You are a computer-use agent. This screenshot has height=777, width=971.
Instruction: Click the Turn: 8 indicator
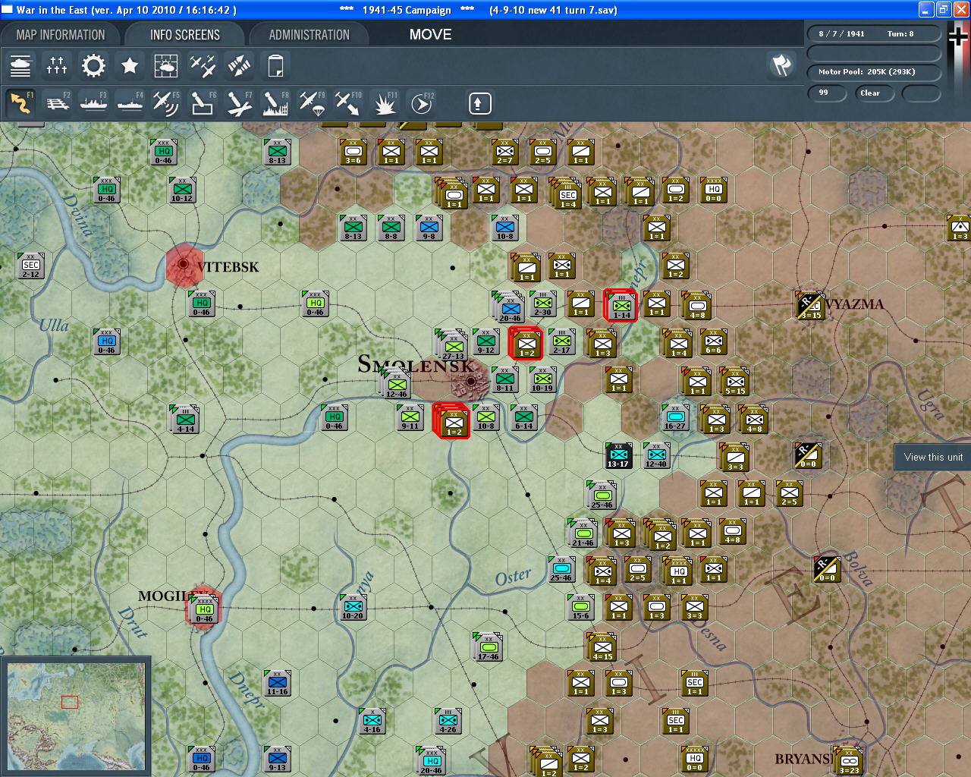[900, 33]
